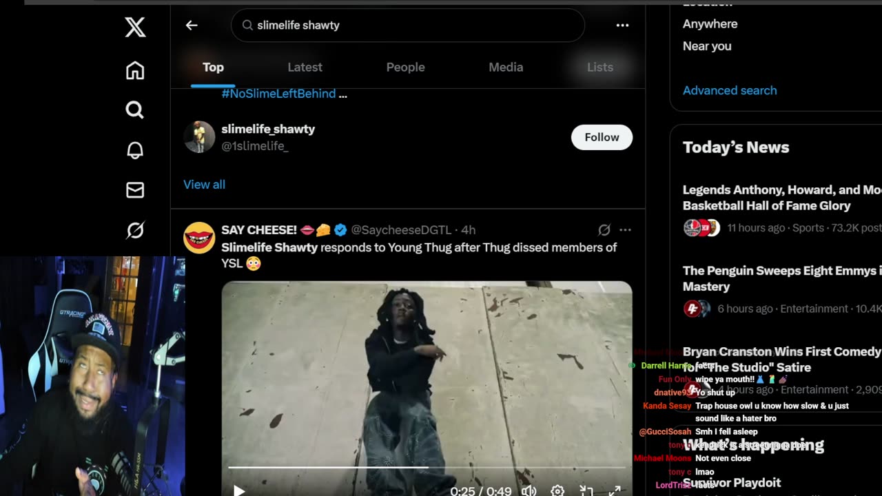Click the magnifier icon inside the search box

(x=247, y=25)
